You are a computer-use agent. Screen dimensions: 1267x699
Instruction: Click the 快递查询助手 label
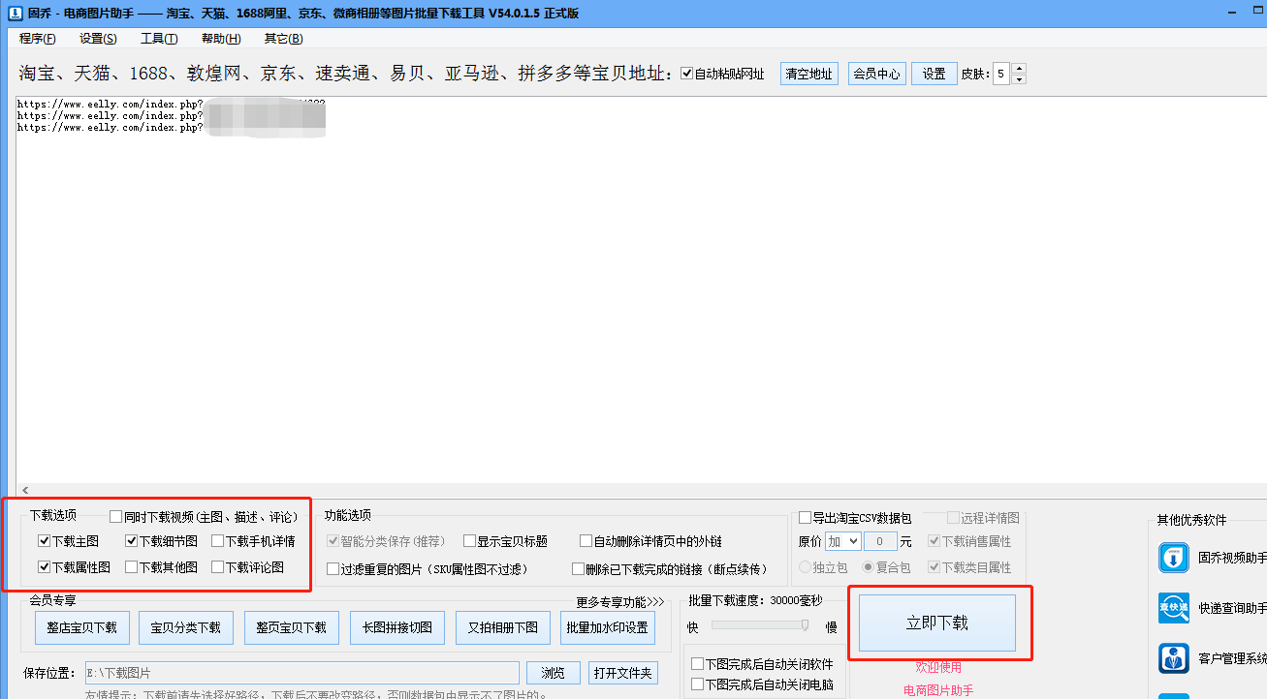(1232, 609)
